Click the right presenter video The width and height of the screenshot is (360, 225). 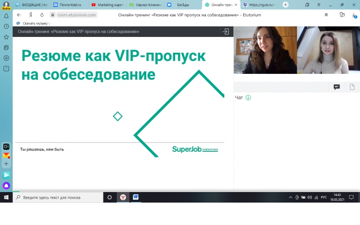click(x=328, y=50)
